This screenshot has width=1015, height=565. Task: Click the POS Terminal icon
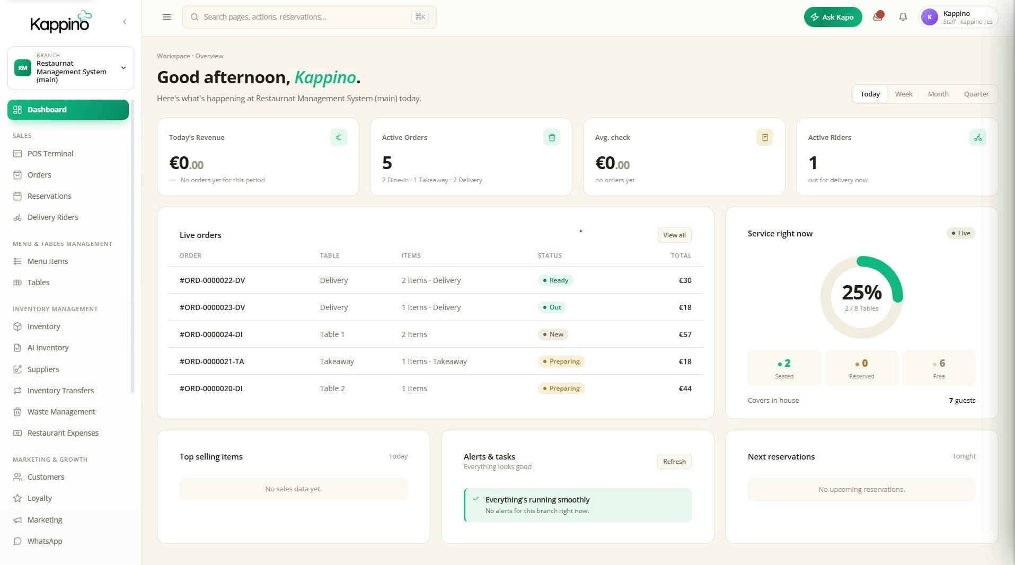coord(17,154)
